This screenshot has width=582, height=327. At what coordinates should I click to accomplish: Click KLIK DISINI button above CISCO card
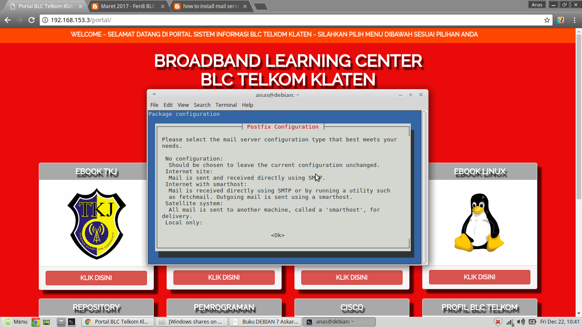352,278
